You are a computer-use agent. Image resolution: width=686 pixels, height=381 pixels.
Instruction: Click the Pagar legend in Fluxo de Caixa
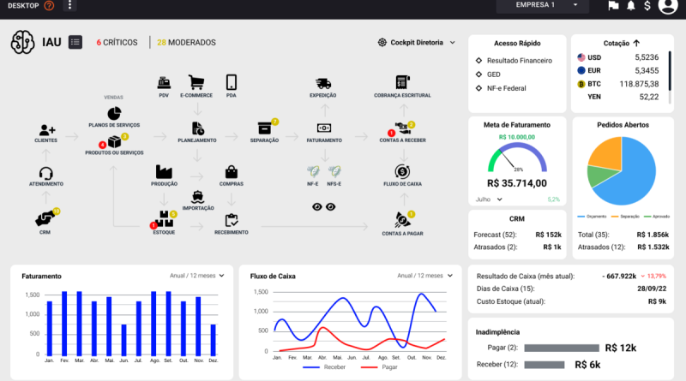click(x=379, y=367)
